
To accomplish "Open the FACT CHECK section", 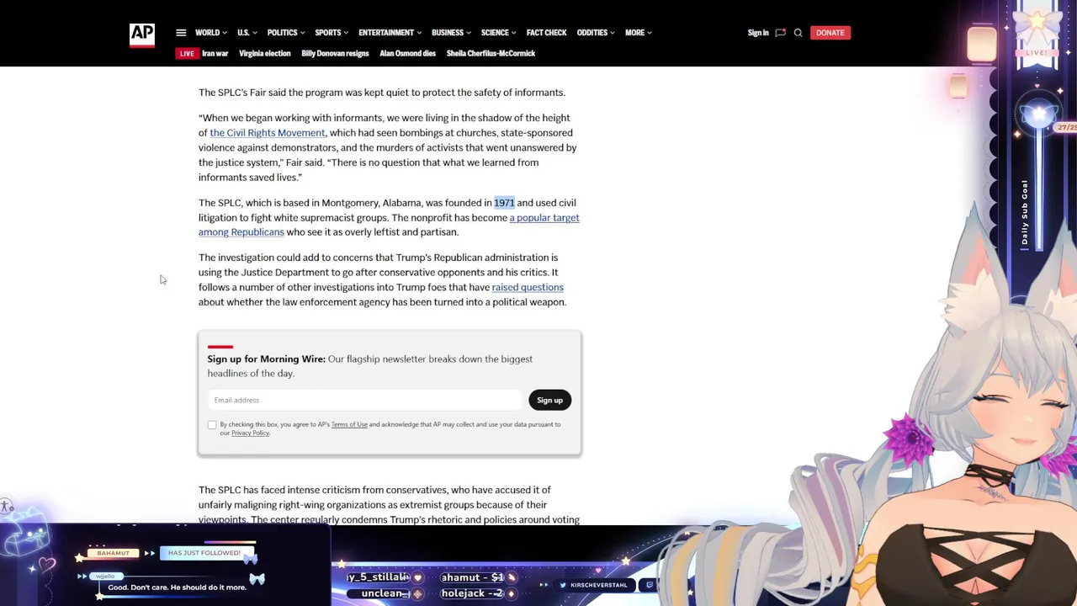I will pos(546,33).
